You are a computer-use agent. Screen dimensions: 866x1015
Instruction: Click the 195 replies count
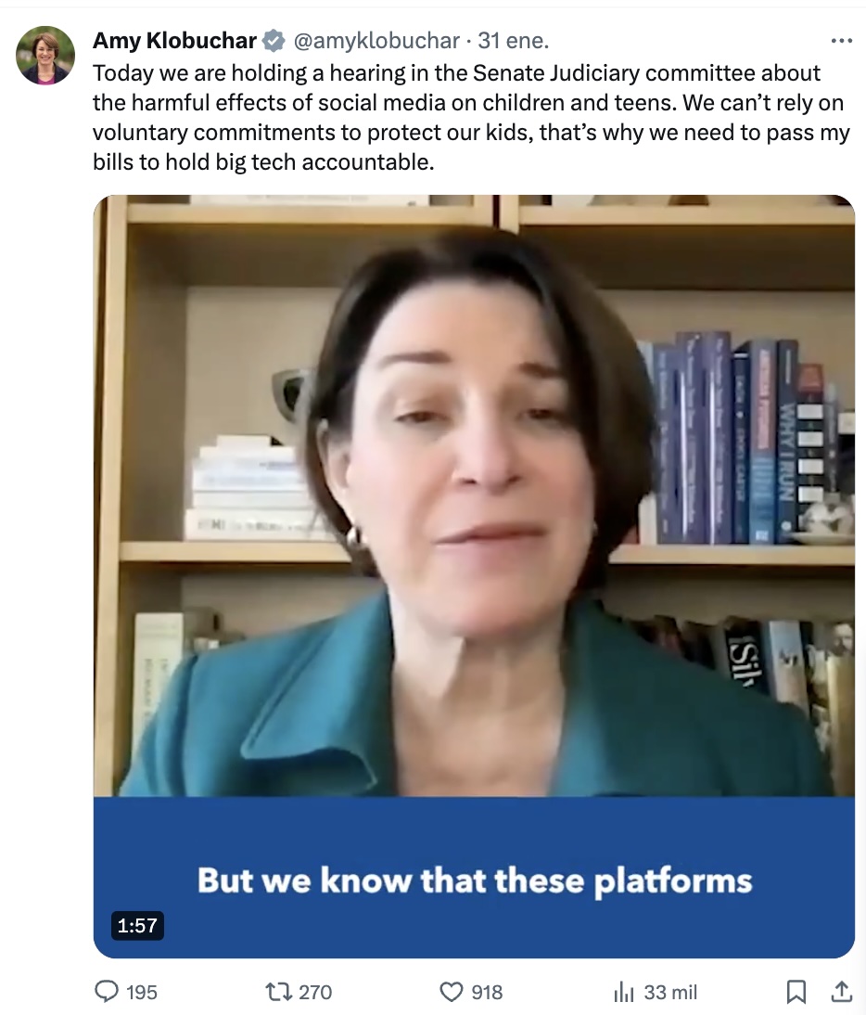142,992
